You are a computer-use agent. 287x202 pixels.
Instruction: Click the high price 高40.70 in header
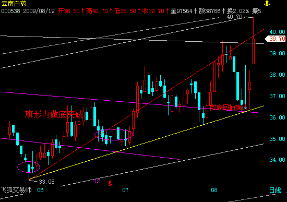pyautogui.click(x=97, y=11)
